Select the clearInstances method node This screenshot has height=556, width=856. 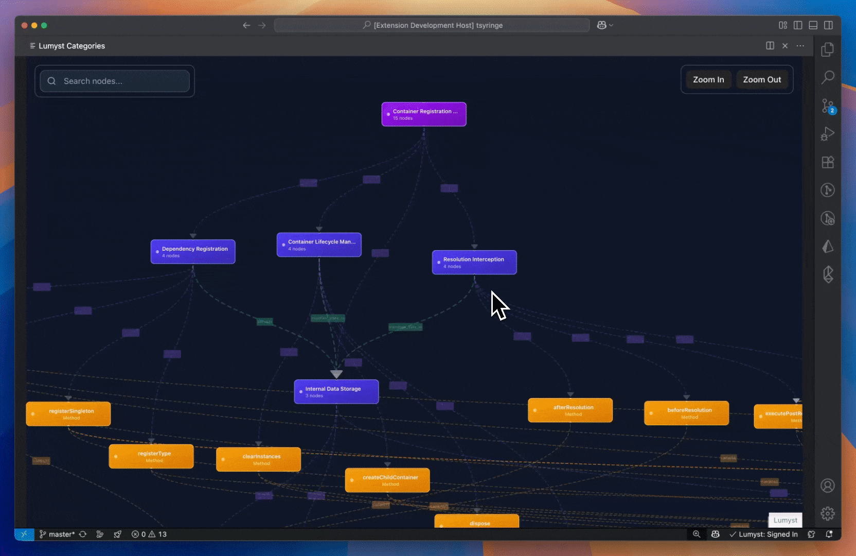coord(258,459)
